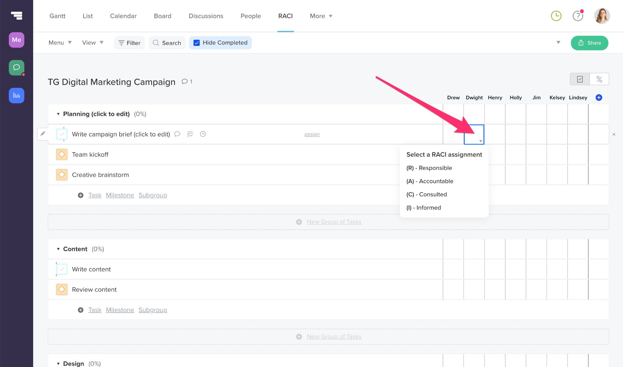This screenshot has height=367, width=623.
Task: Click the Search field in toolbar
Action: tap(167, 43)
